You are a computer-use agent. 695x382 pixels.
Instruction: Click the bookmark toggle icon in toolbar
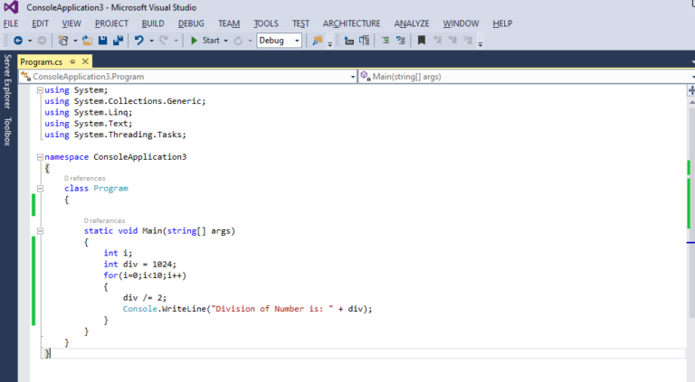coord(422,41)
